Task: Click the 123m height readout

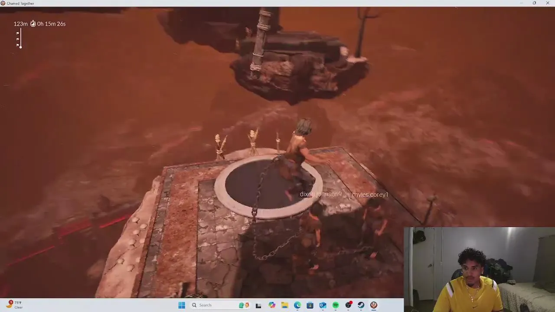Action: click(x=20, y=24)
